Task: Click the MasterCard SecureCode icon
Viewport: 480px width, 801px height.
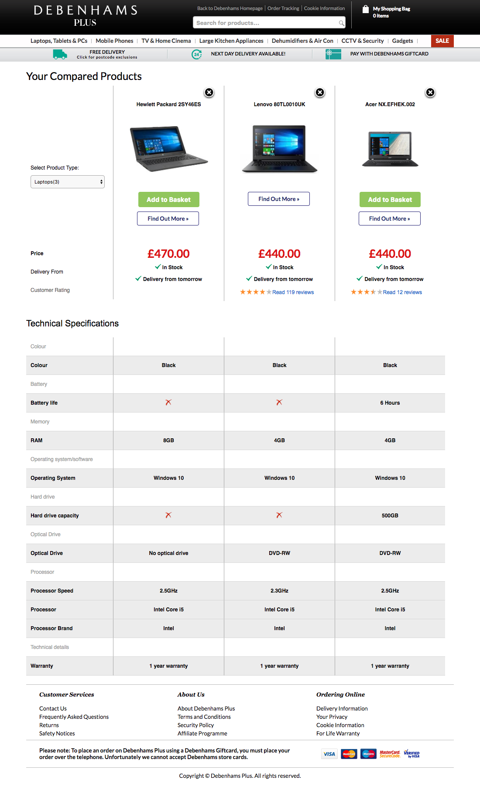Action: pos(389,754)
